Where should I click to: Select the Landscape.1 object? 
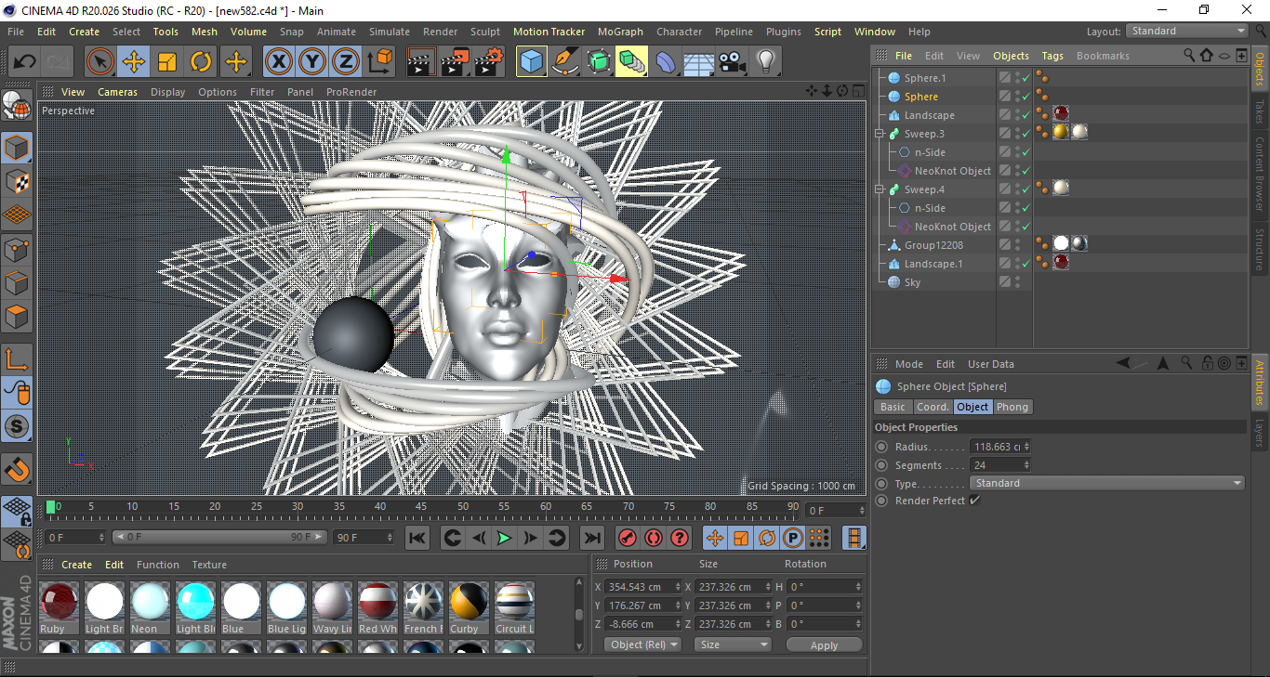(x=933, y=264)
